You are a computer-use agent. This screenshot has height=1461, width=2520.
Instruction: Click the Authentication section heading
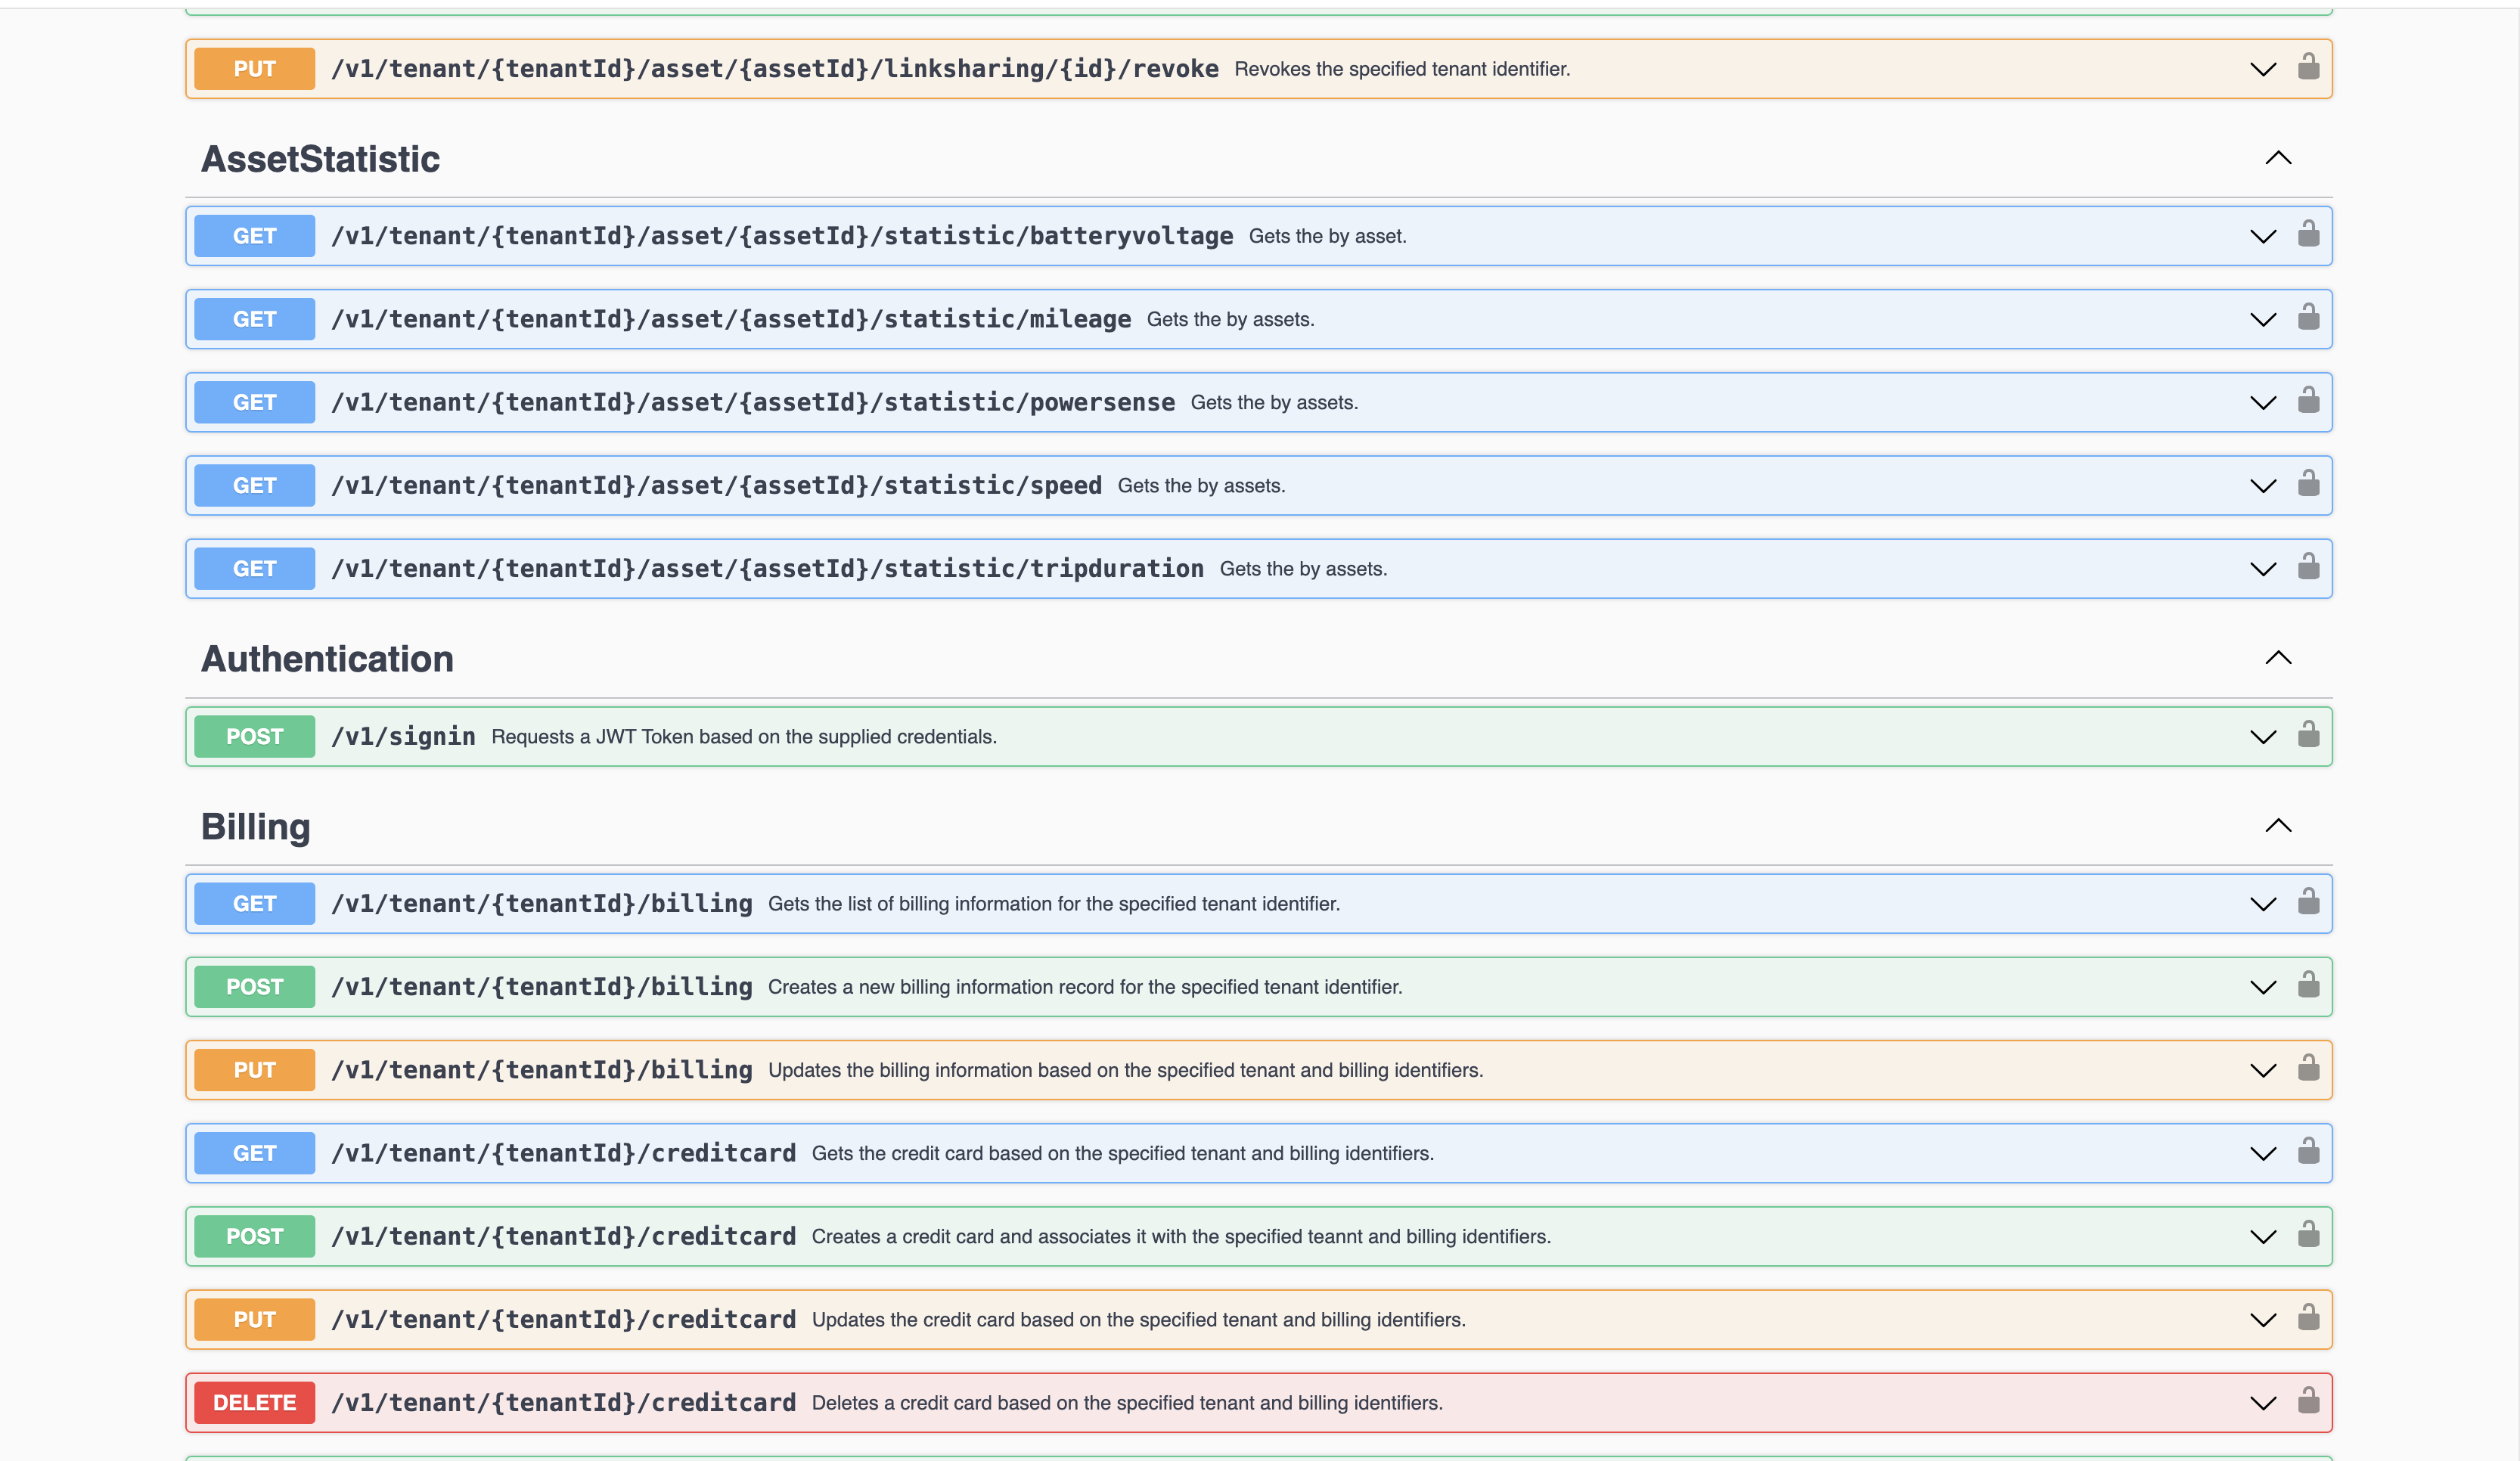point(327,658)
